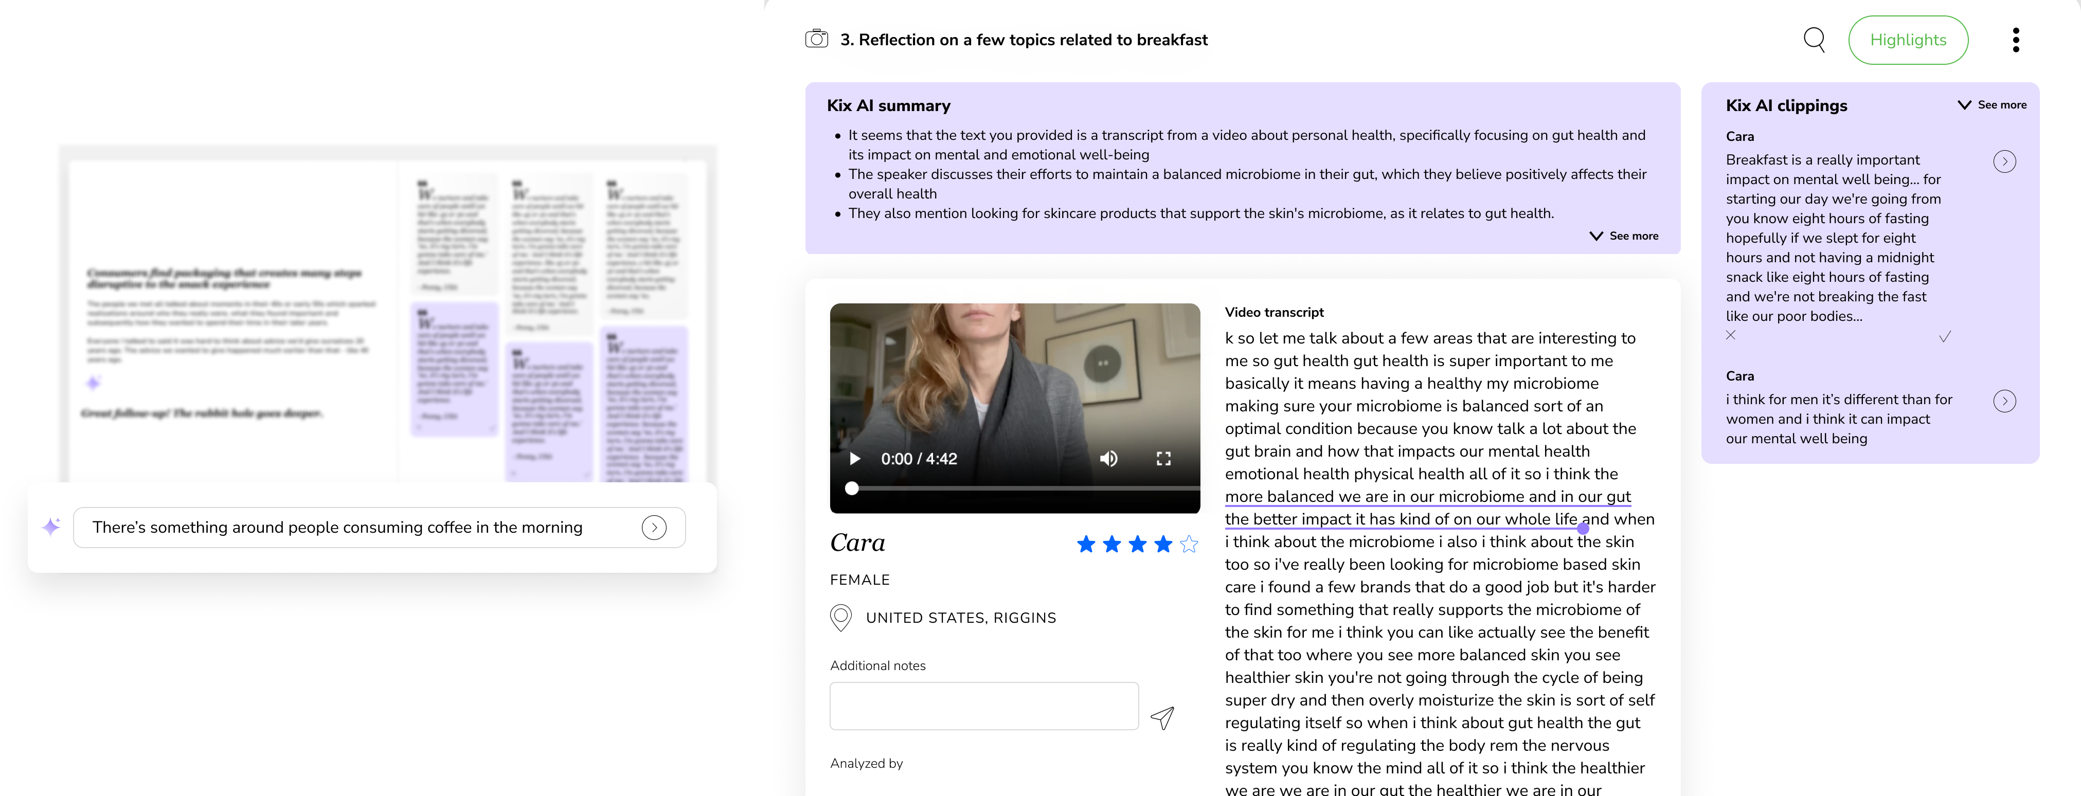This screenshot has height=796, width=2081.
Task: Reject the breakfast clipping with X
Action: point(1730,335)
